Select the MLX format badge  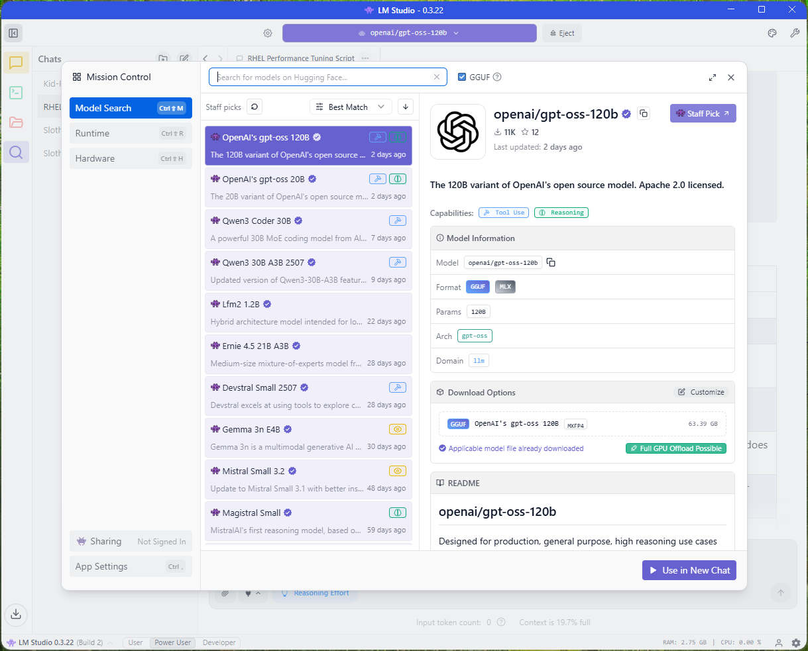pos(505,287)
